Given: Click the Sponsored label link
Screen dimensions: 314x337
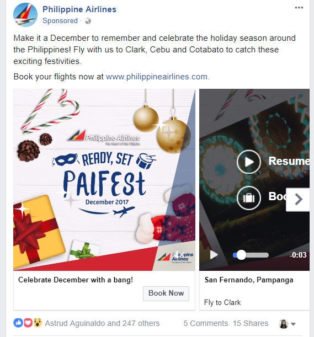Looking at the screenshot, I should tap(60, 21).
